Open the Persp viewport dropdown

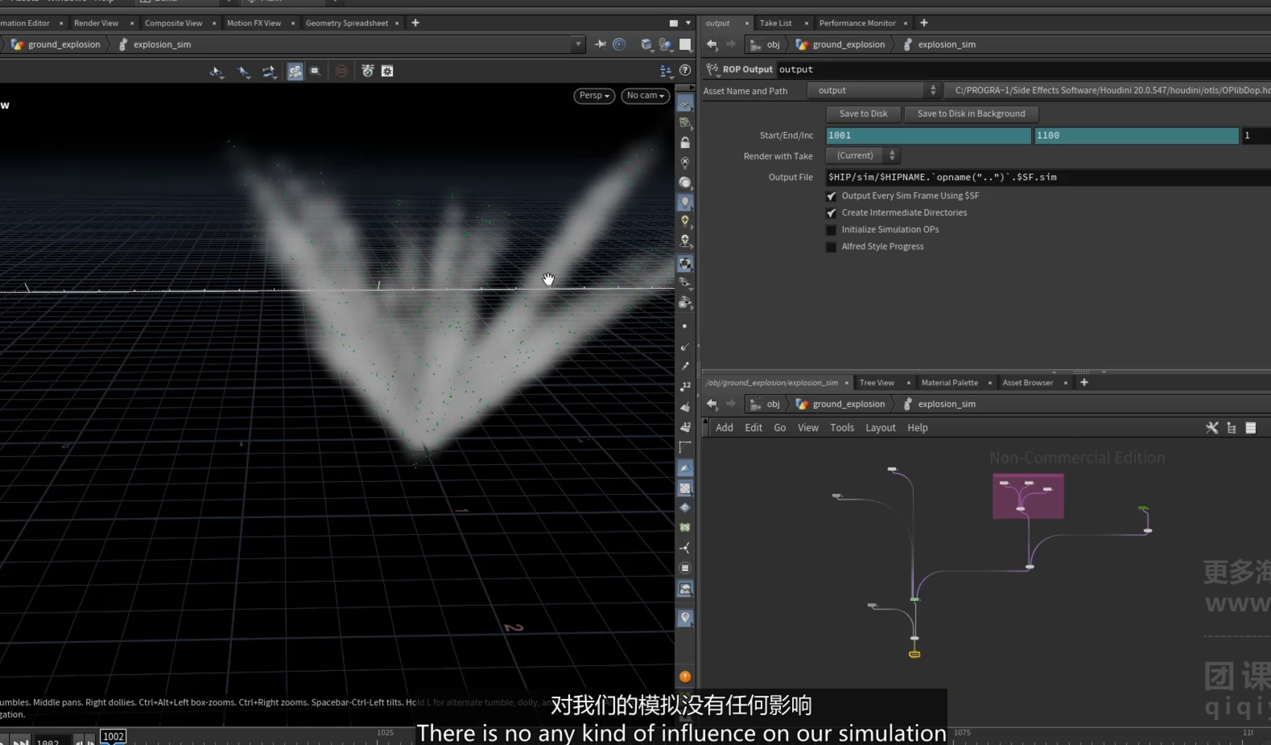click(x=594, y=95)
